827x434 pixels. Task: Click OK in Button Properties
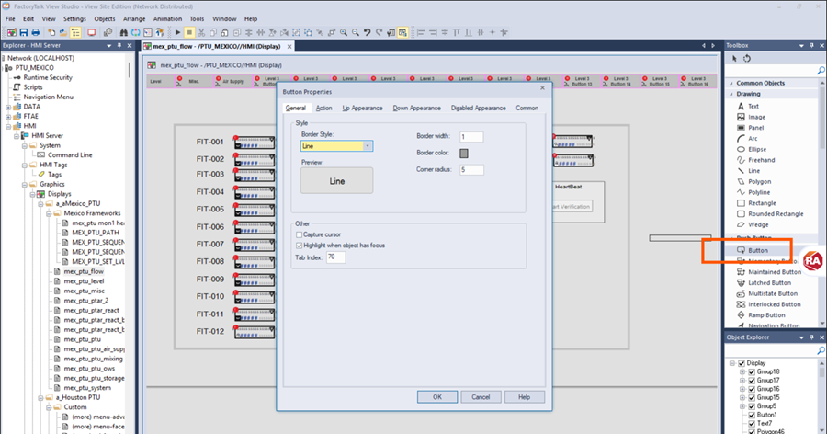[x=437, y=397]
